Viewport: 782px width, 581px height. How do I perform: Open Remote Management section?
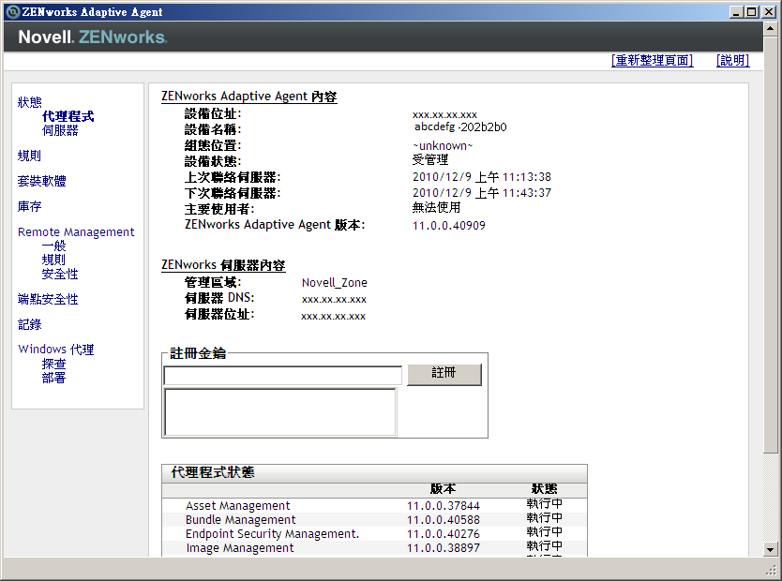tap(76, 231)
